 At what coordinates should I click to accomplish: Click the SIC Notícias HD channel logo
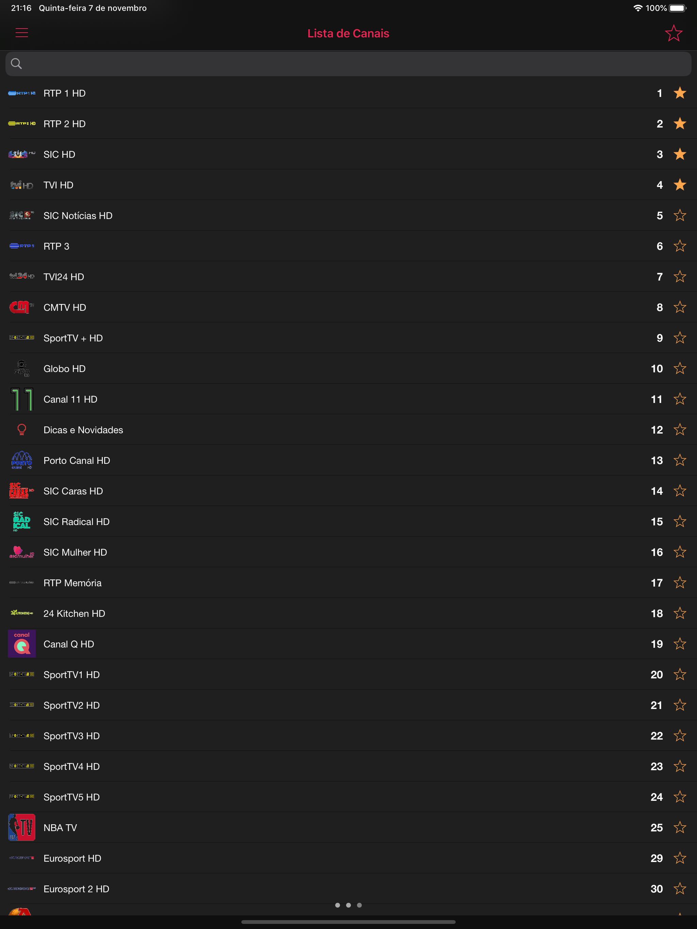point(21,216)
